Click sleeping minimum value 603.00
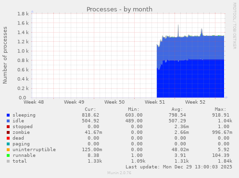239x178 pixels. point(134,115)
